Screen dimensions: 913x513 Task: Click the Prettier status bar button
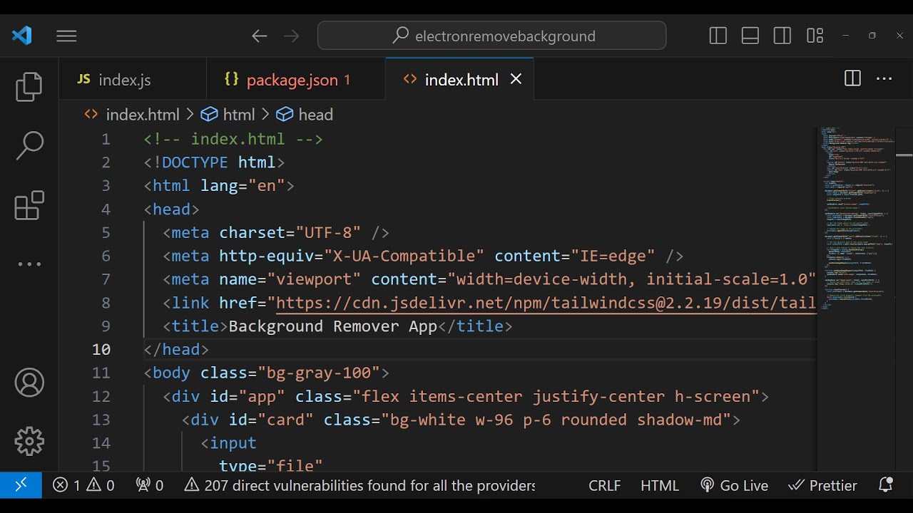(x=823, y=485)
